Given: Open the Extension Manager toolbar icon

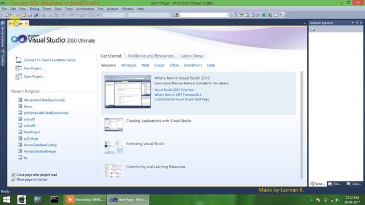Looking at the screenshot, I should [x=270, y=15].
